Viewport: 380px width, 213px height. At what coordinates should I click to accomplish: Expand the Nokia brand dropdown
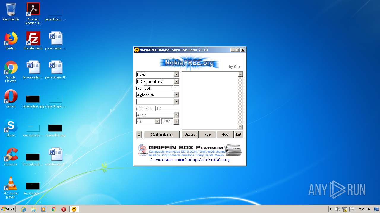coord(176,74)
